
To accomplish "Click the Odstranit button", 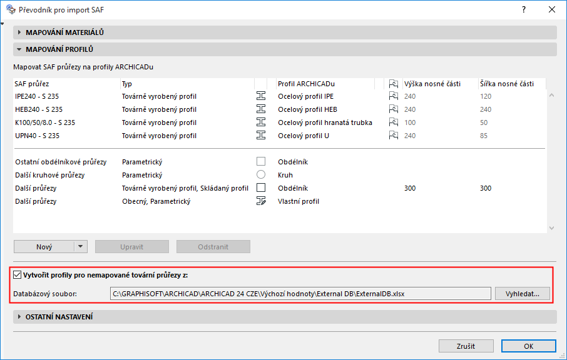I will pos(213,247).
